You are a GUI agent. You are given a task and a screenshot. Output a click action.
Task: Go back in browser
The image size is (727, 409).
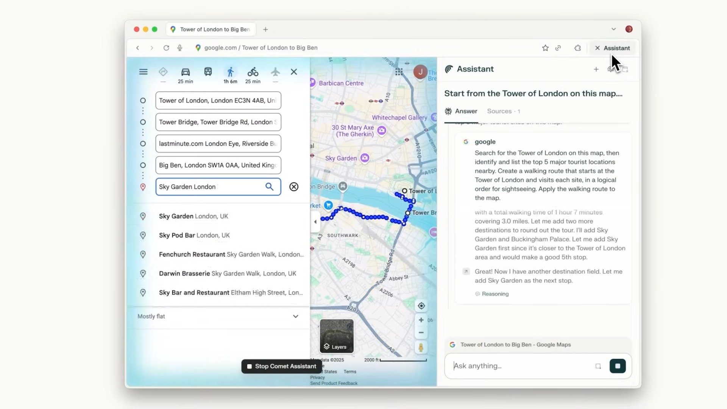(x=138, y=48)
